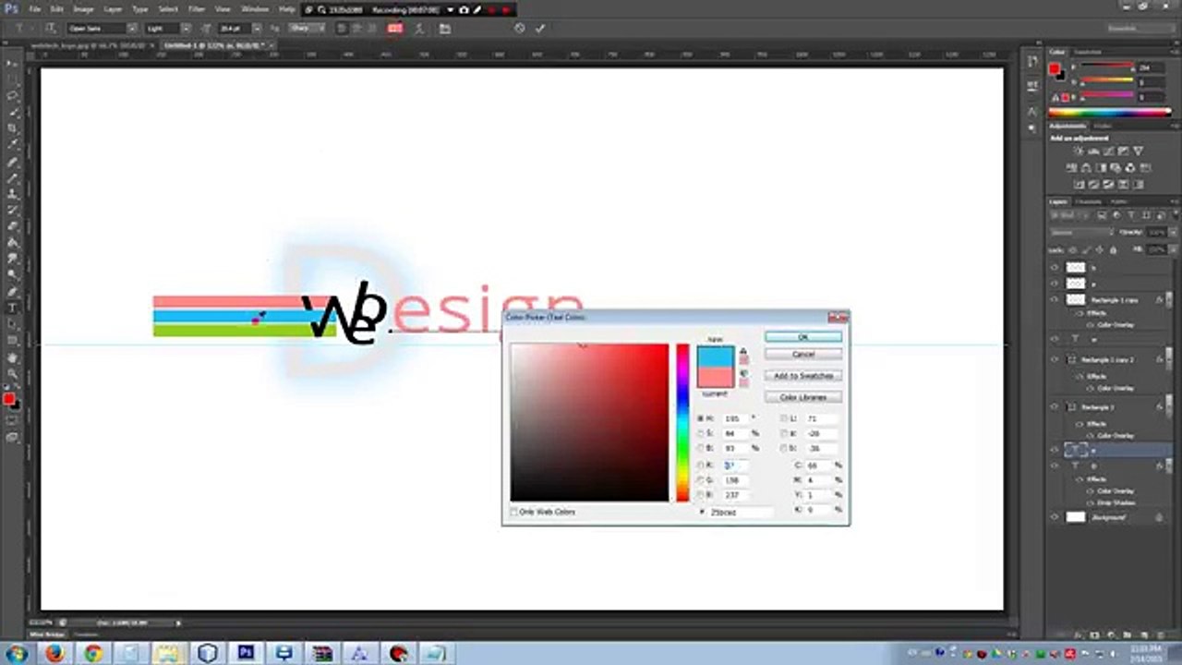Hide the Background layer
The image size is (1182, 665).
[x=1055, y=518]
